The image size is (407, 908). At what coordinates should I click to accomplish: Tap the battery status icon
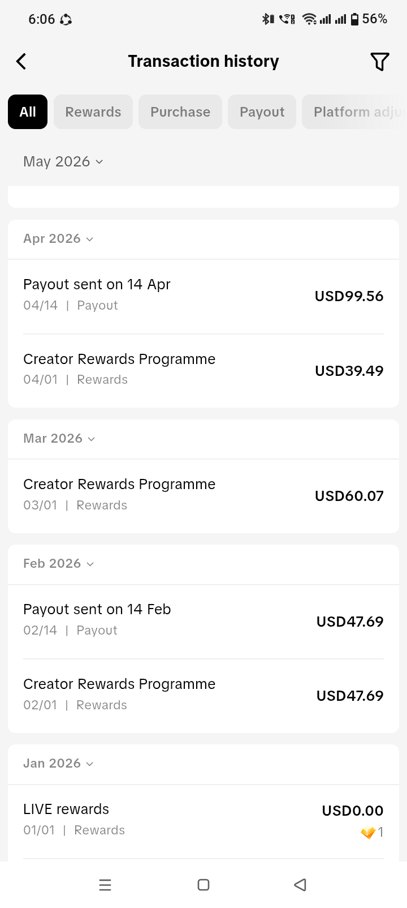(x=354, y=19)
